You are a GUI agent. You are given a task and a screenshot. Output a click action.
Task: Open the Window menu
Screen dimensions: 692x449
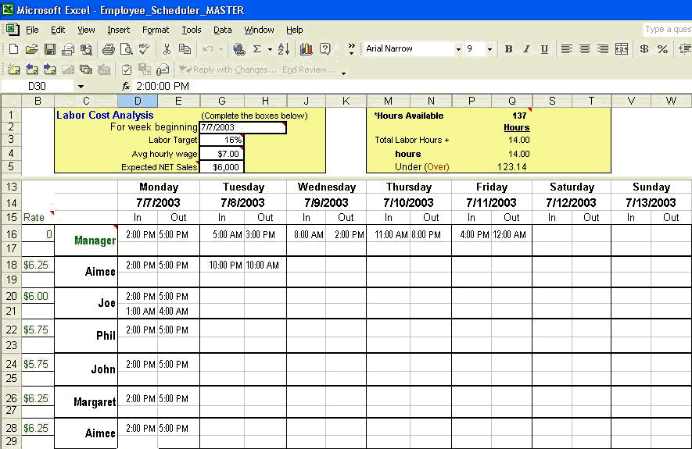259,30
